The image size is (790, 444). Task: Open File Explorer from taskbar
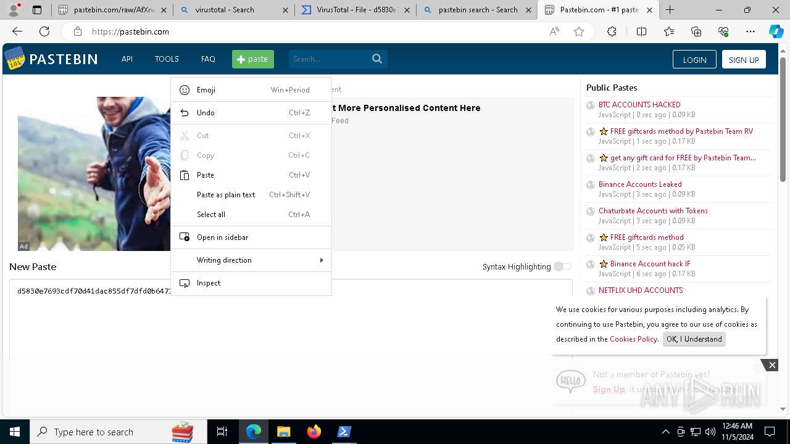283,432
